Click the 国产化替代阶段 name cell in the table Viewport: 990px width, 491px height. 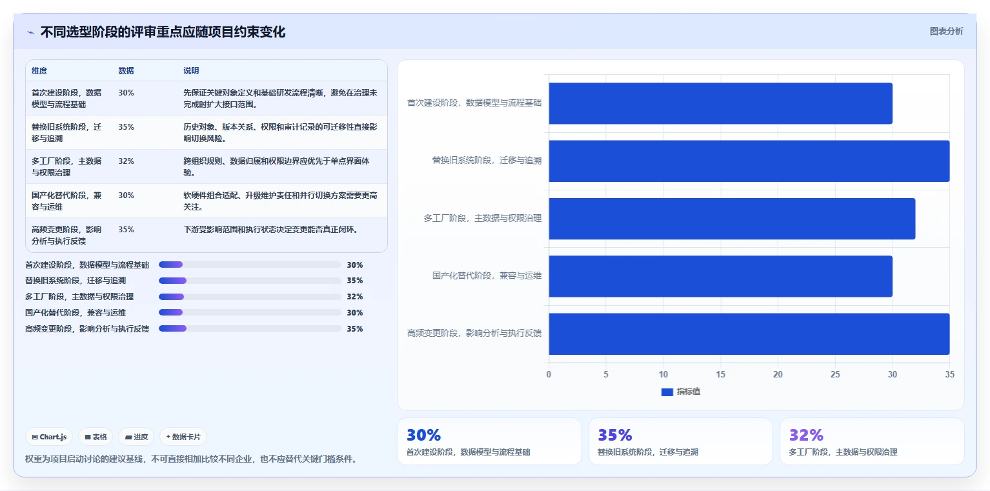coord(68,201)
